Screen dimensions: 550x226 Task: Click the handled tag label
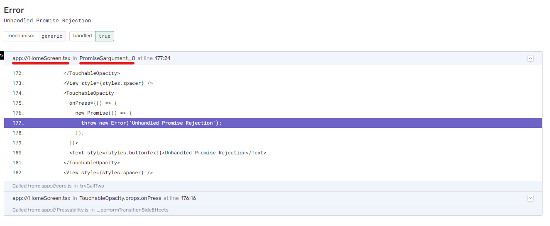click(83, 36)
